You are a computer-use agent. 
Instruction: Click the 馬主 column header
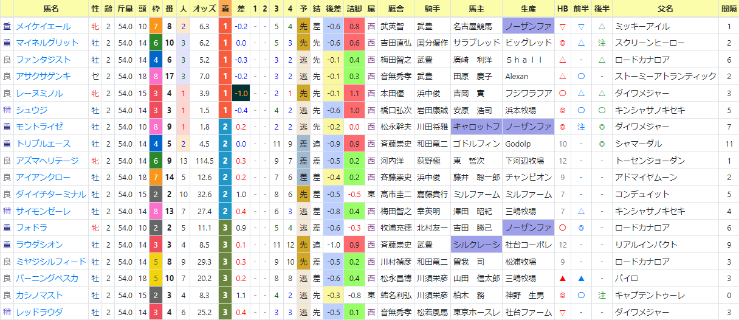pos(476,9)
